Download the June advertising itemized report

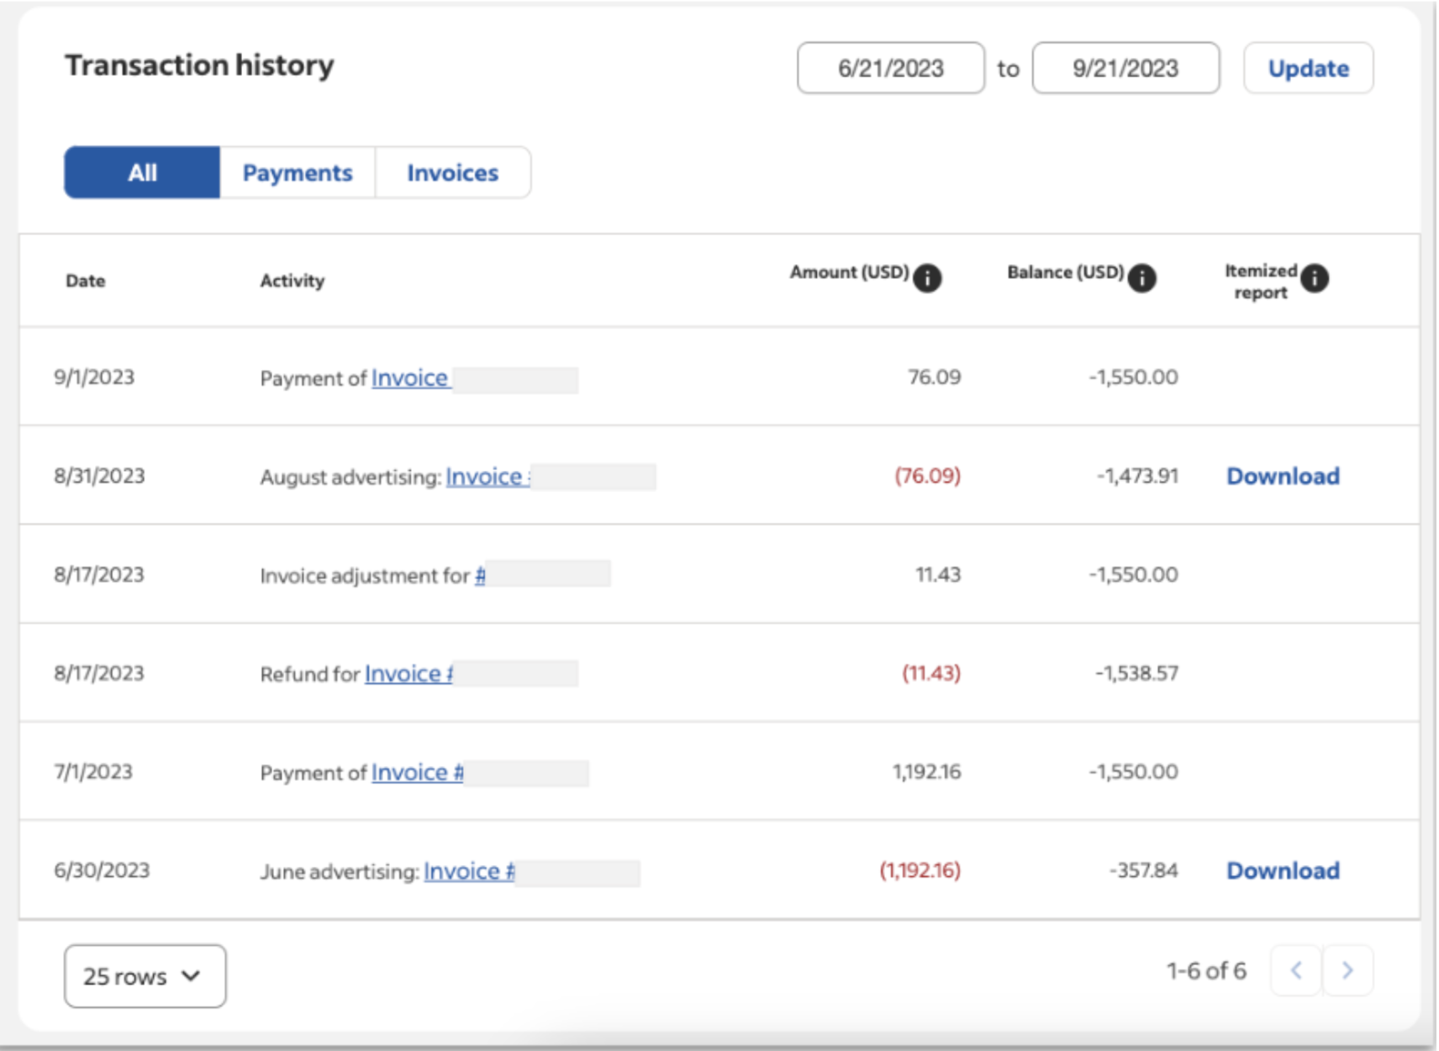[x=1283, y=871]
